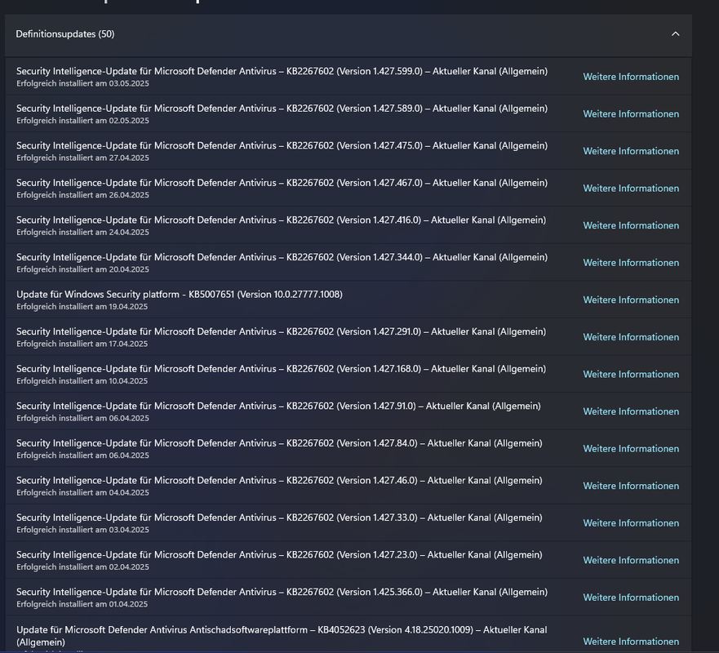The width and height of the screenshot is (719, 653).
Task: Click 'Erfolgreich installiert am 02.05.2025' status
Action: pyautogui.click(x=82, y=121)
